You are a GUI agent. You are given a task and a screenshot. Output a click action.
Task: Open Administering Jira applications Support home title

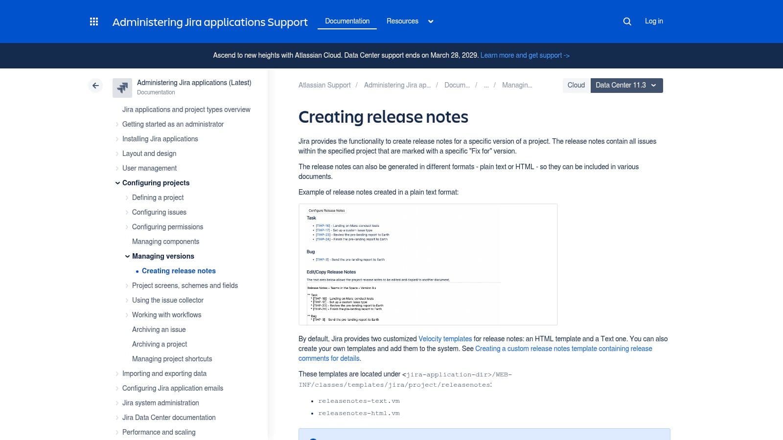pyautogui.click(x=210, y=22)
